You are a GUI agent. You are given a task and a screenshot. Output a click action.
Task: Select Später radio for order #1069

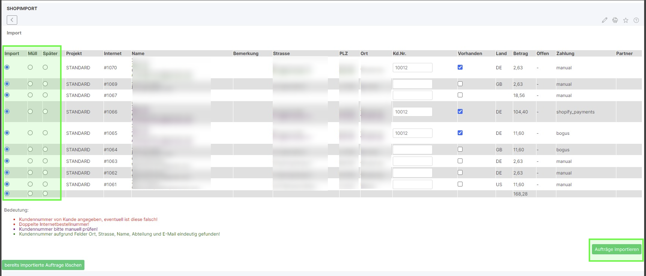(x=45, y=84)
